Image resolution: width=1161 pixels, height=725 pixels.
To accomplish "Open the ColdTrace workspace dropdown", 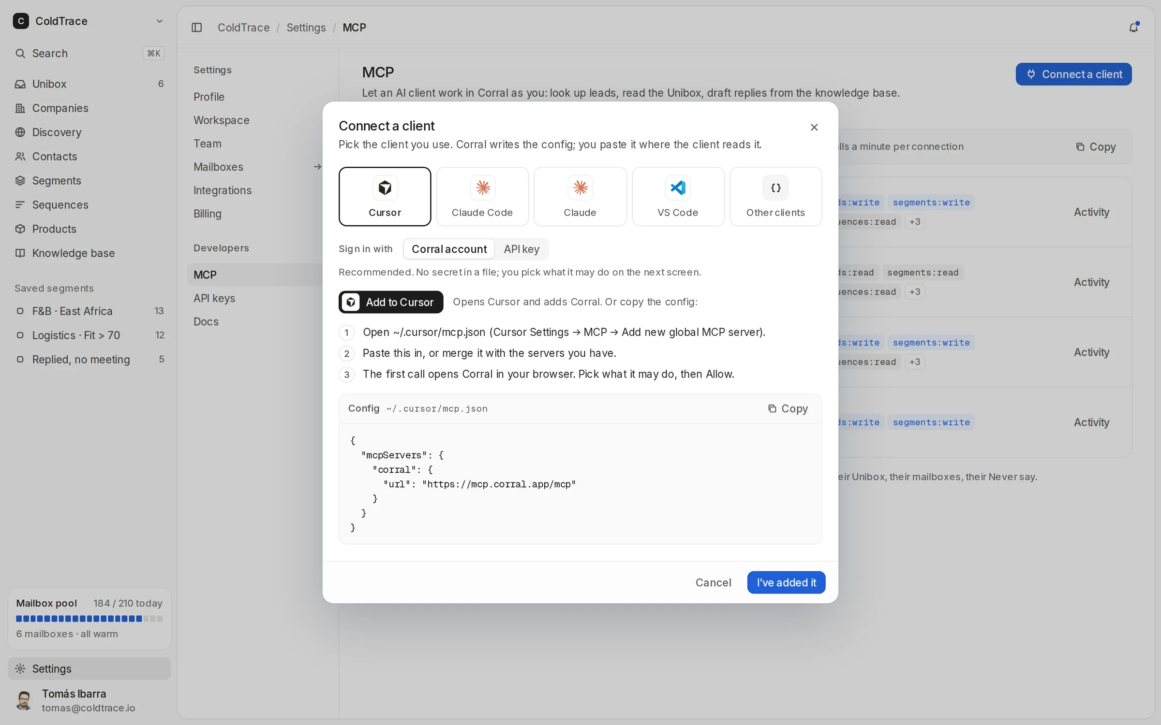I will click(89, 21).
